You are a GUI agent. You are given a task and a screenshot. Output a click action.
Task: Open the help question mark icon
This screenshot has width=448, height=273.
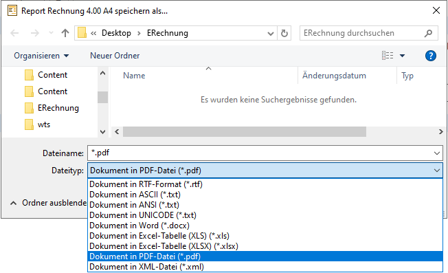(430, 56)
